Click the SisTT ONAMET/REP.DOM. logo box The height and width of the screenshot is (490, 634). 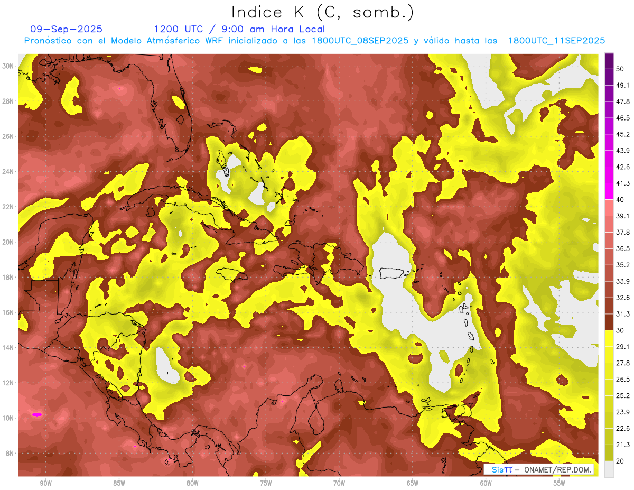pos(539,469)
